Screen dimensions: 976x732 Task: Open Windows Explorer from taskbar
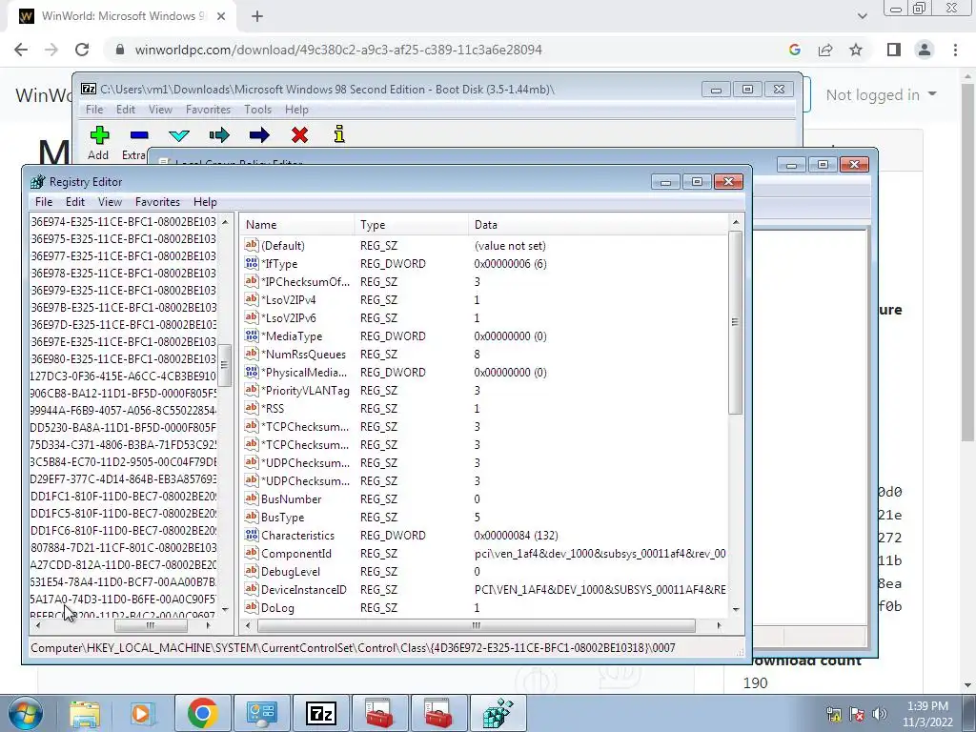tap(85, 713)
